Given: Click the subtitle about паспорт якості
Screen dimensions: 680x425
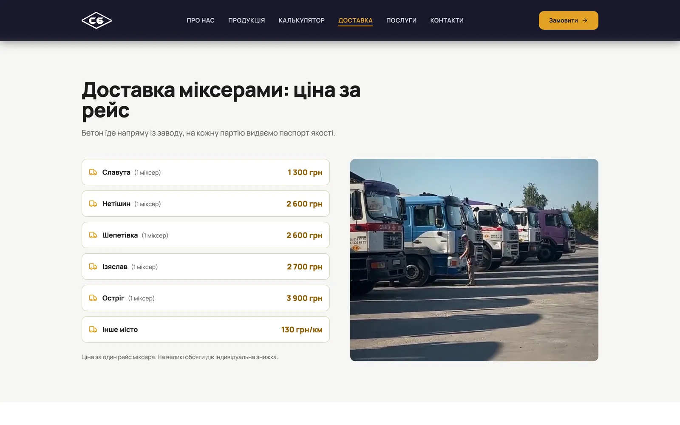Looking at the screenshot, I should [x=208, y=133].
